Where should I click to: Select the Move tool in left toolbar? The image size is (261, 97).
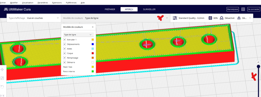pyautogui.click(x=2, y=69)
